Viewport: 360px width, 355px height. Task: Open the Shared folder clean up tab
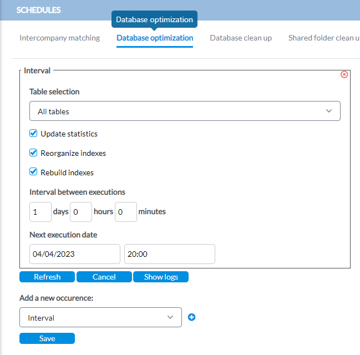[324, 38]
